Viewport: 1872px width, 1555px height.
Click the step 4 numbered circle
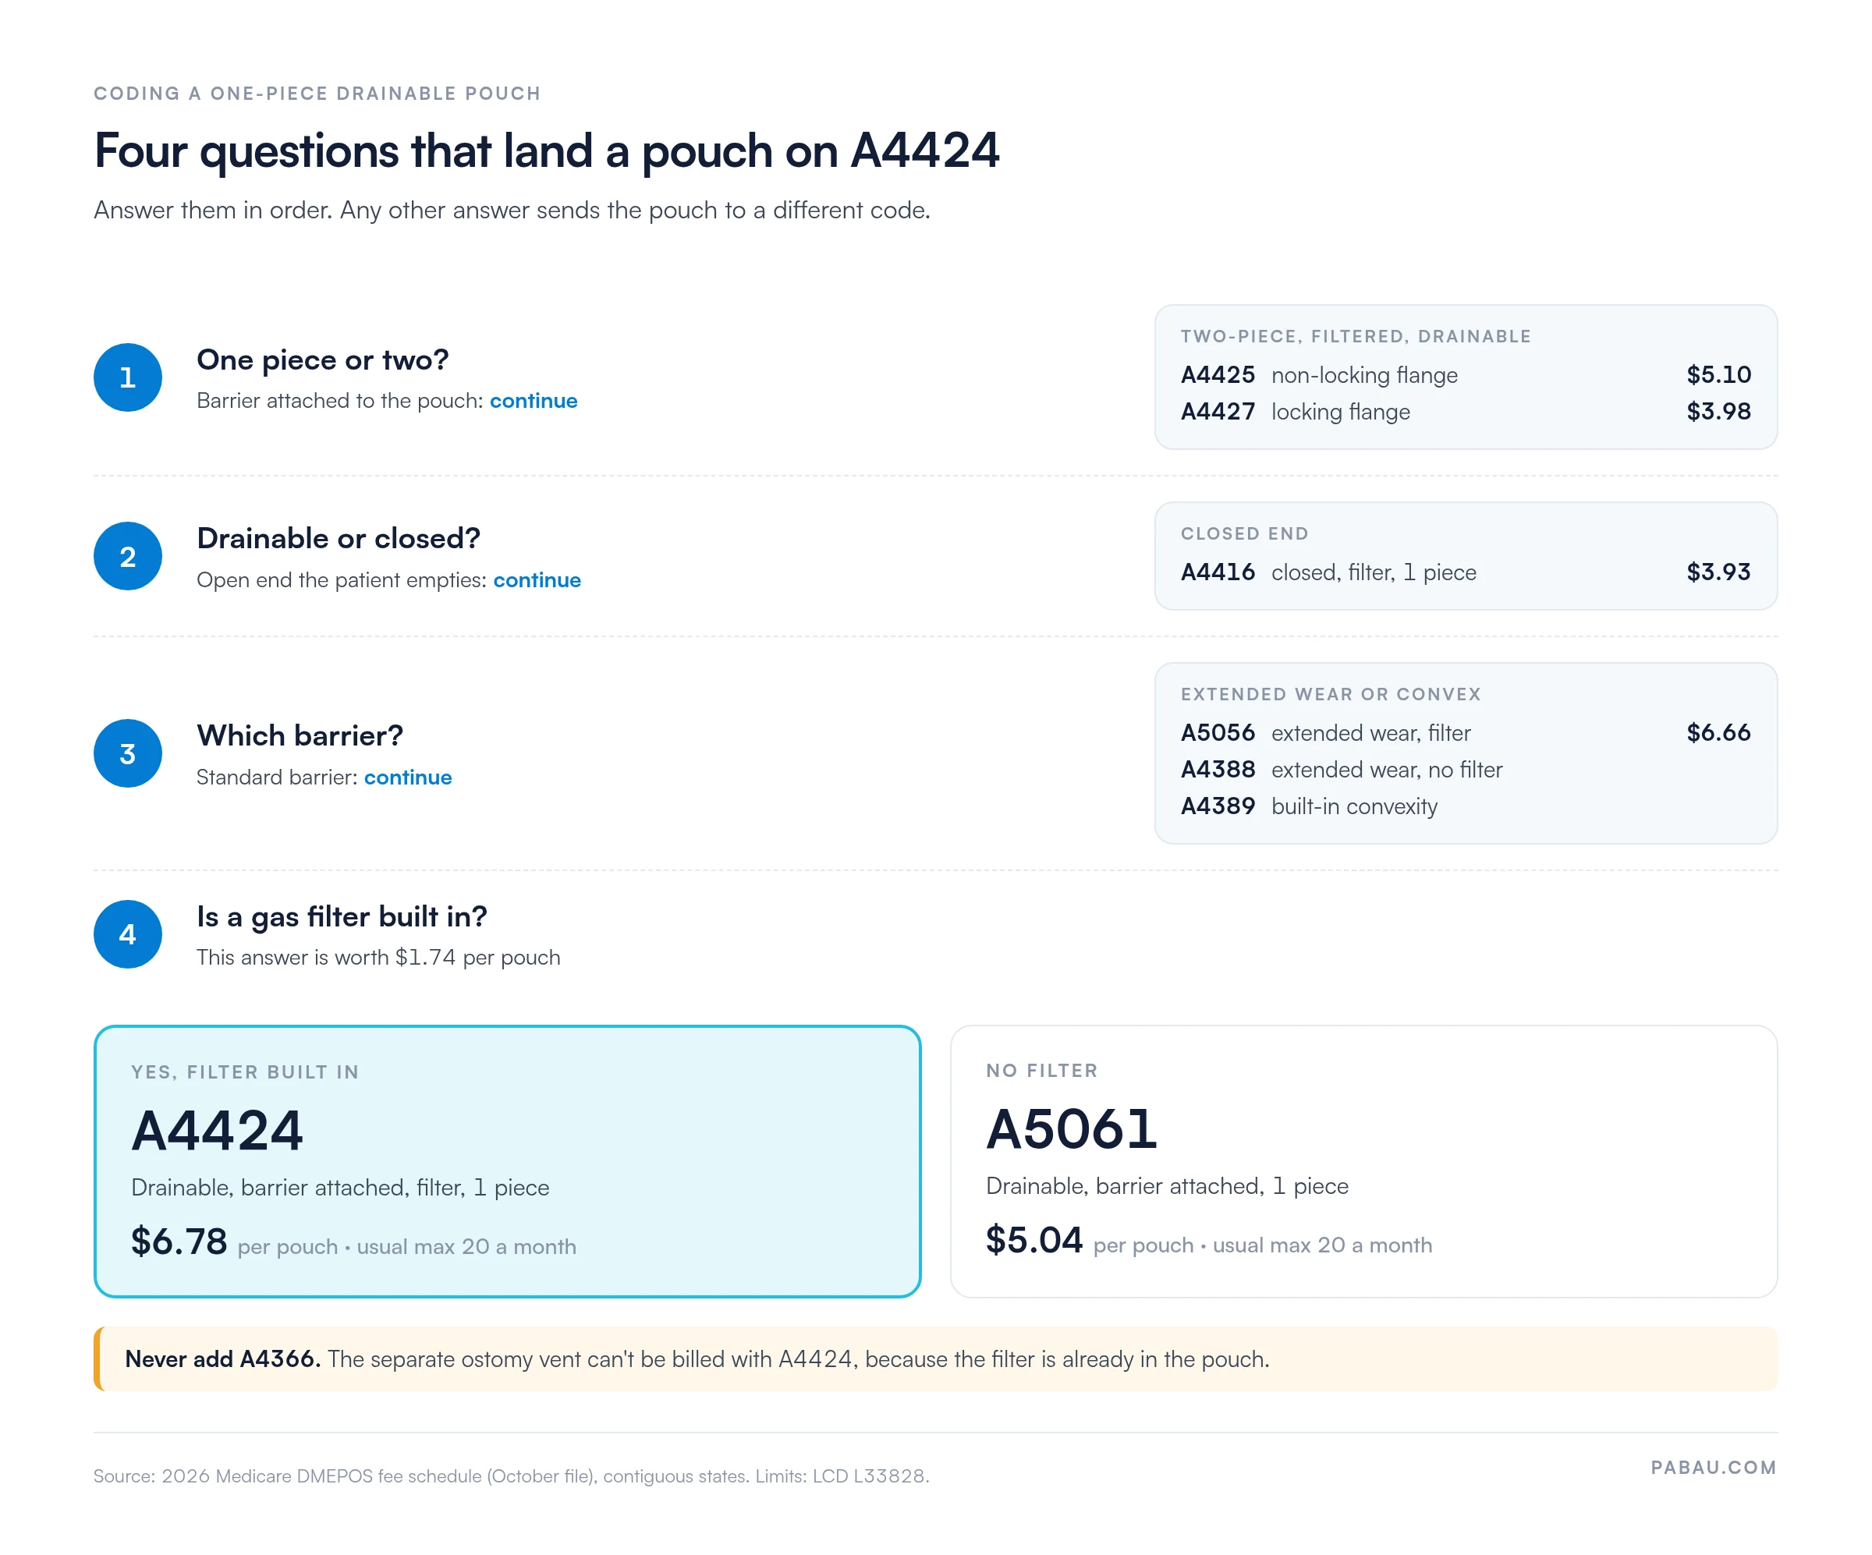[x=127, y=934]
